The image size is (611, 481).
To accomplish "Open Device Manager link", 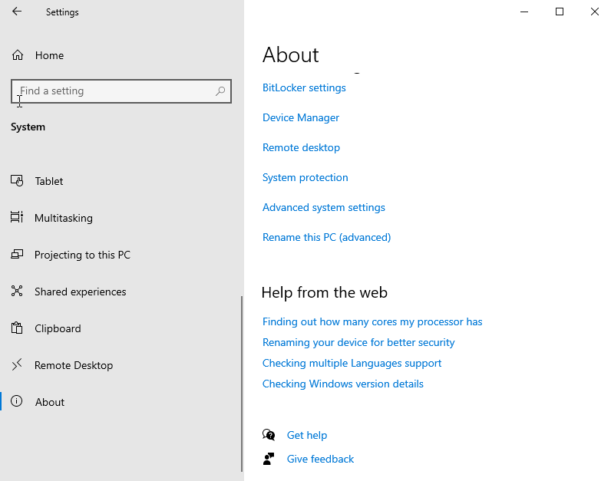I will [301, 117].
